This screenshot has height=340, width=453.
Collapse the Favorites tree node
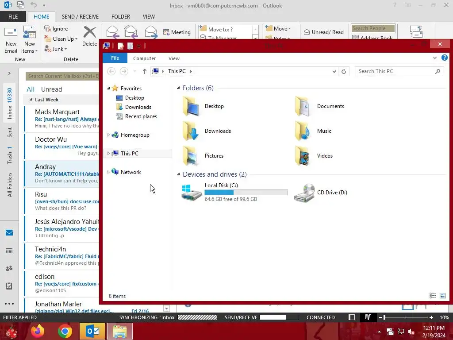[109, 89]
